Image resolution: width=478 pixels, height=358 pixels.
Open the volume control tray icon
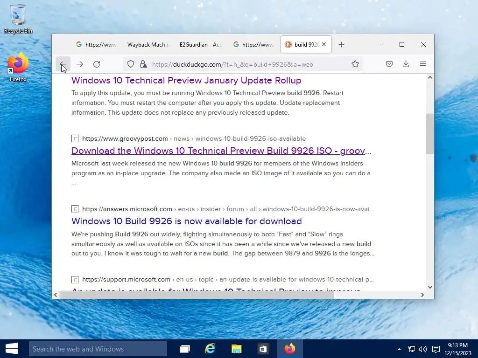423,349
